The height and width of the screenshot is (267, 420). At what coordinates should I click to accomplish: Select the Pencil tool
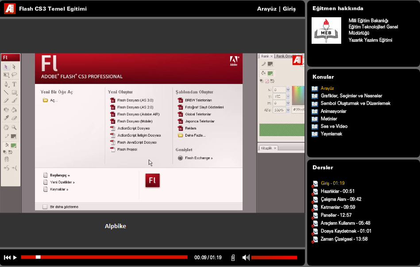(6, 101)
